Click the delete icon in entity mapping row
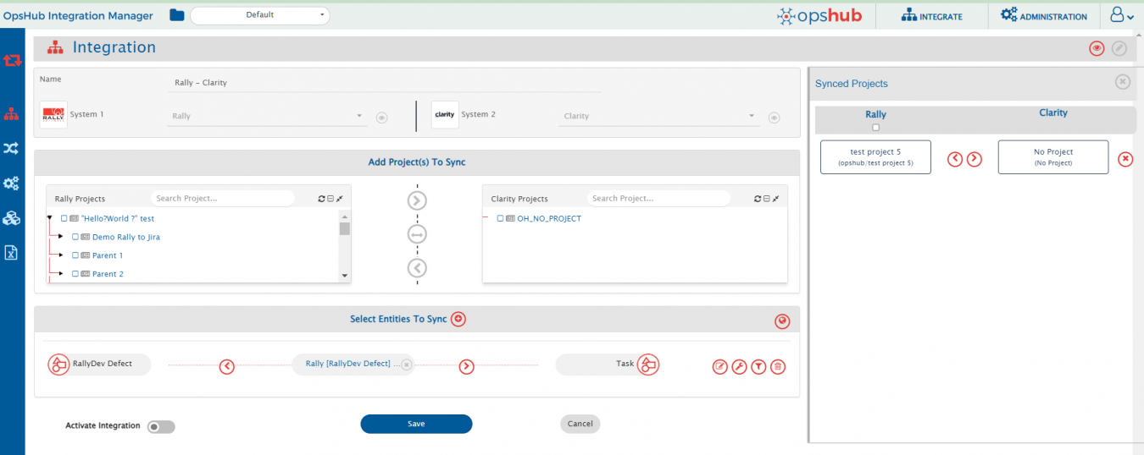 click(778, 366)
